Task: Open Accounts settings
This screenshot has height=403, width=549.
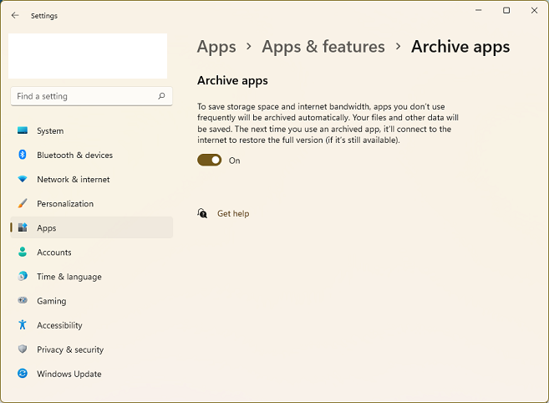Action: [x=92, y=252]
